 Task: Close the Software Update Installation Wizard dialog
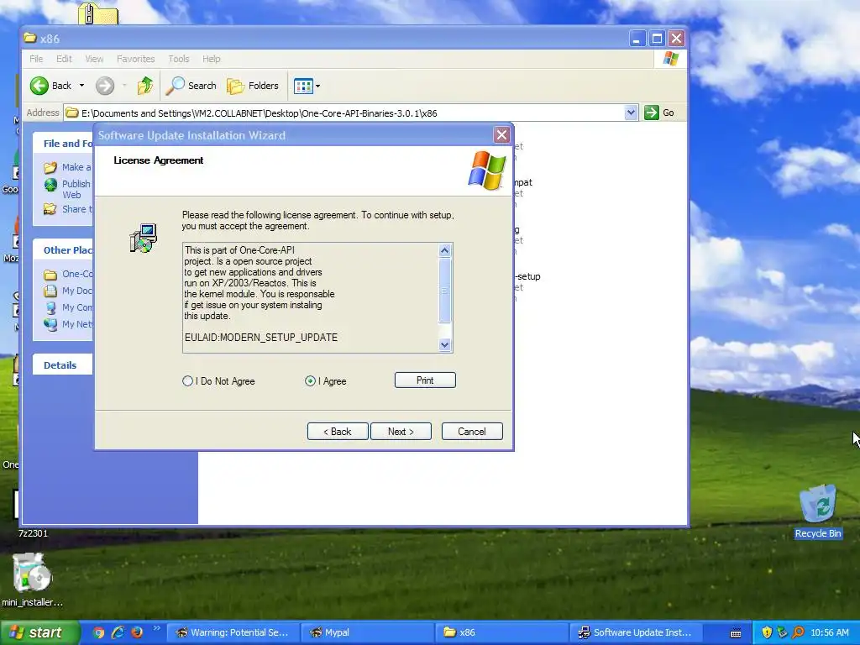pyautogui.click(x=501, y=135)
